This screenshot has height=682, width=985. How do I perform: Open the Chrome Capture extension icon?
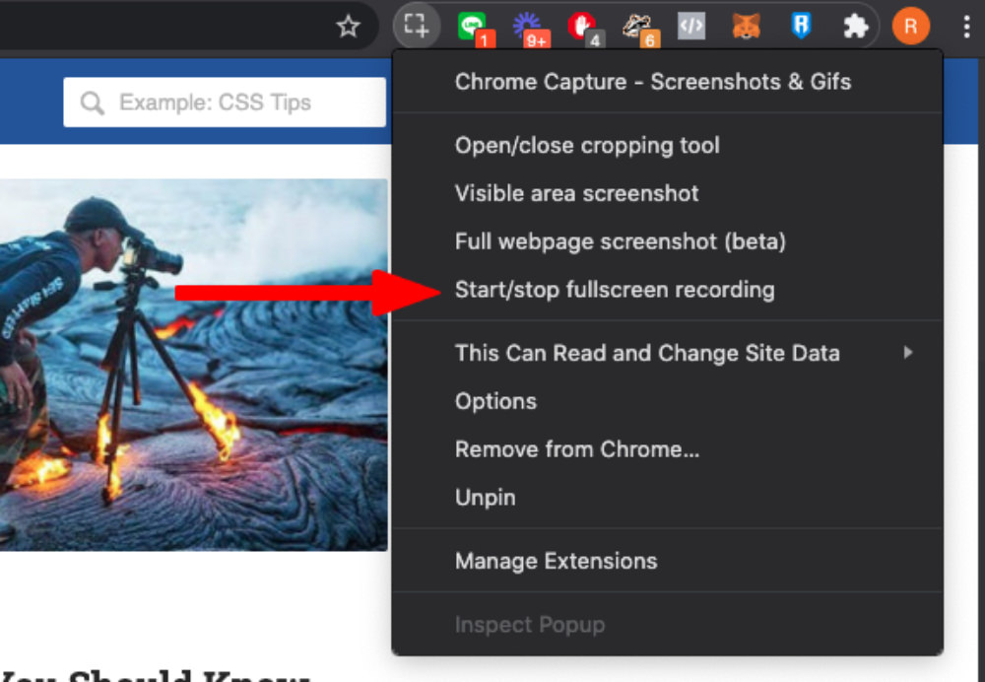pyautogui.click(x=416, y=27)
